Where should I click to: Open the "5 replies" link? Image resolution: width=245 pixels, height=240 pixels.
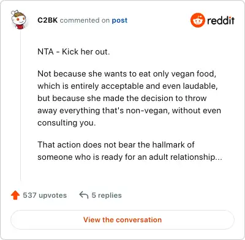tap(107, 195)
